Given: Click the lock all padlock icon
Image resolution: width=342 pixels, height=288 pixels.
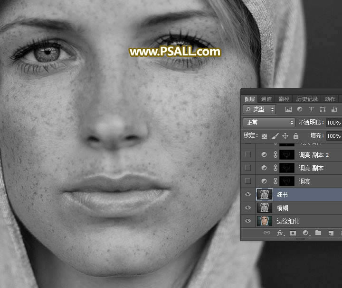Looking at the screenshot, I should click(x=295, y=136).
